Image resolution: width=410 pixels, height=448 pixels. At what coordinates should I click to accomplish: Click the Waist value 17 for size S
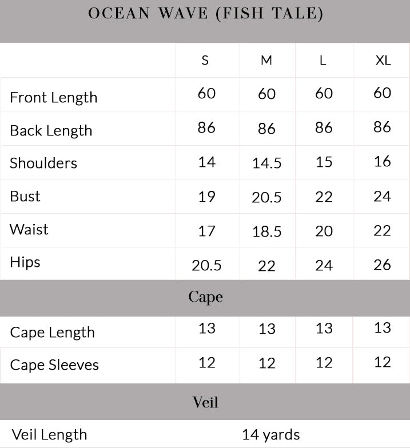tap(206, 231)
